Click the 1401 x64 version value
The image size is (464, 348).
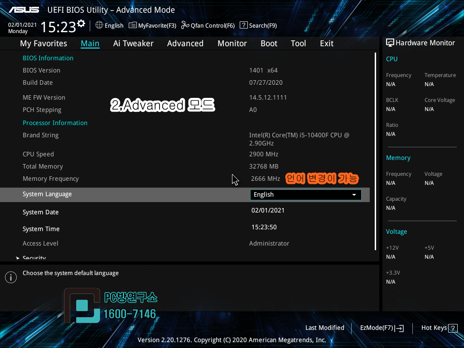[x=263, y=70]
